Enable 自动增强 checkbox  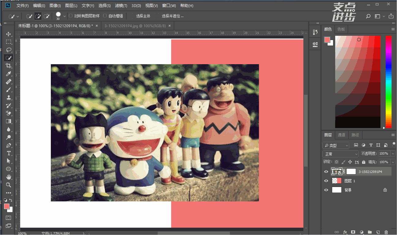(x=105, y=16)
